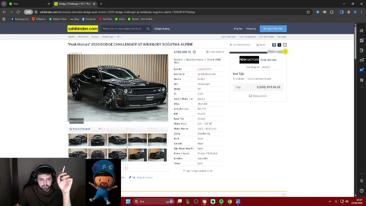Open the YouTube bookmark
Screen dimensions: 366x206
(x=105, y=19)
